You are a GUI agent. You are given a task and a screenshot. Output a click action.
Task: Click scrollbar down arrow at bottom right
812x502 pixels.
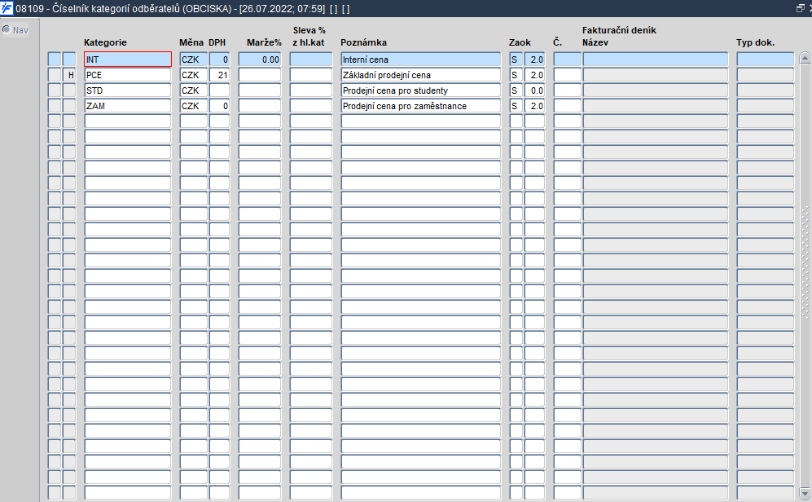(x=804, y=493)
